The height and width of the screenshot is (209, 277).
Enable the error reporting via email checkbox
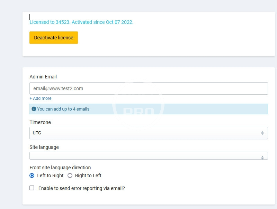coord(32,188)
